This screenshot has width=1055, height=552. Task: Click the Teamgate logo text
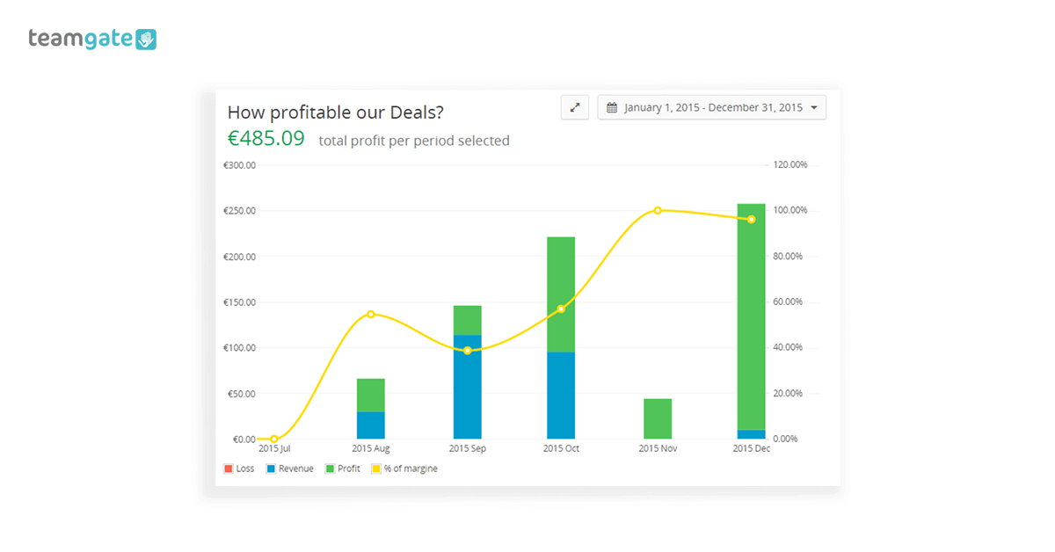[x=79, y=39]
